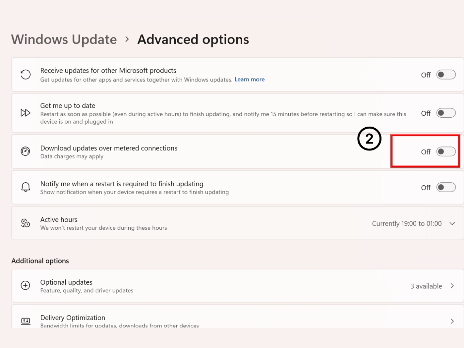
Task: Click 'Get me up to date' title
Action: [x=68, y=106]
